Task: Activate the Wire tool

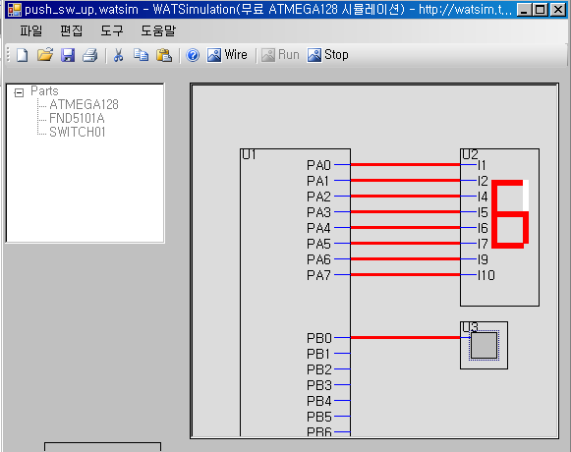Action: pyautogui.click(x=227, y=55)
